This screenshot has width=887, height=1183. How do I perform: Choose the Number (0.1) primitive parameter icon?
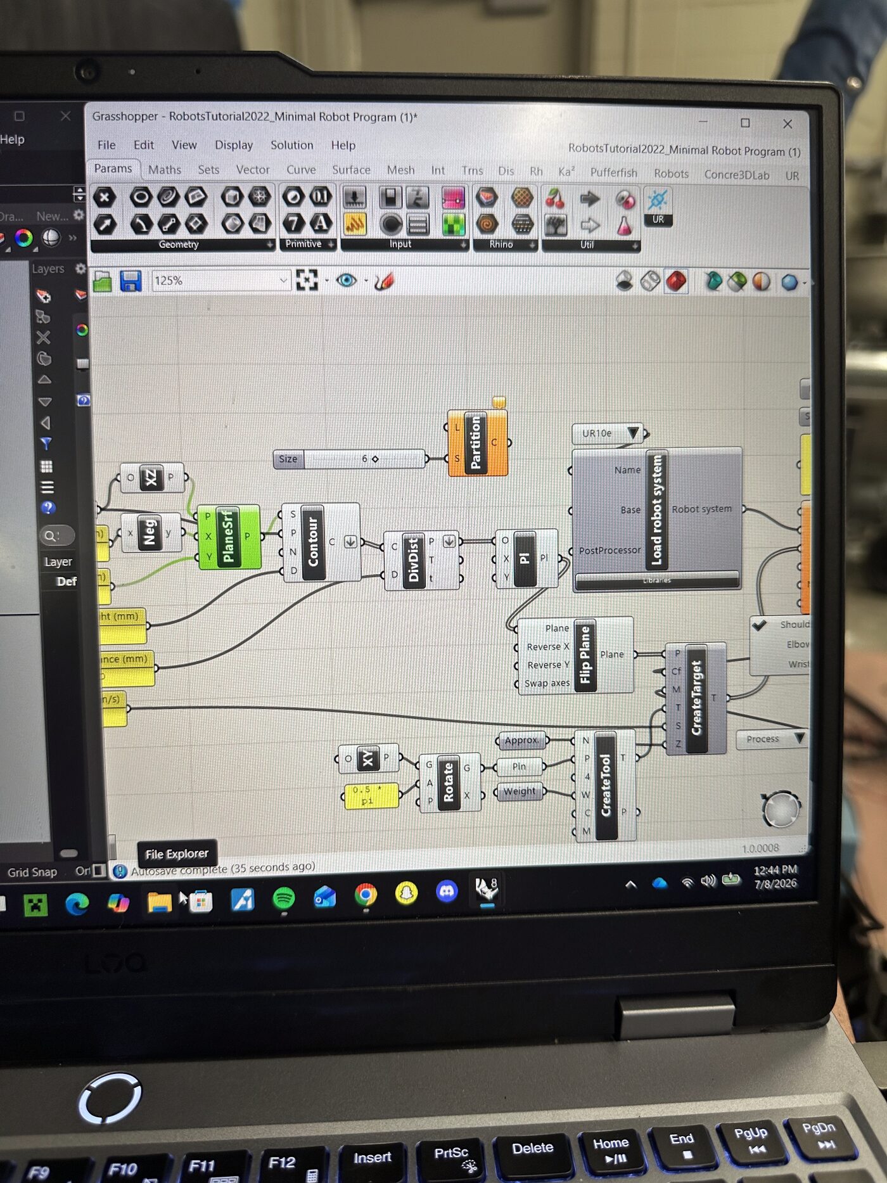(321, 196)
